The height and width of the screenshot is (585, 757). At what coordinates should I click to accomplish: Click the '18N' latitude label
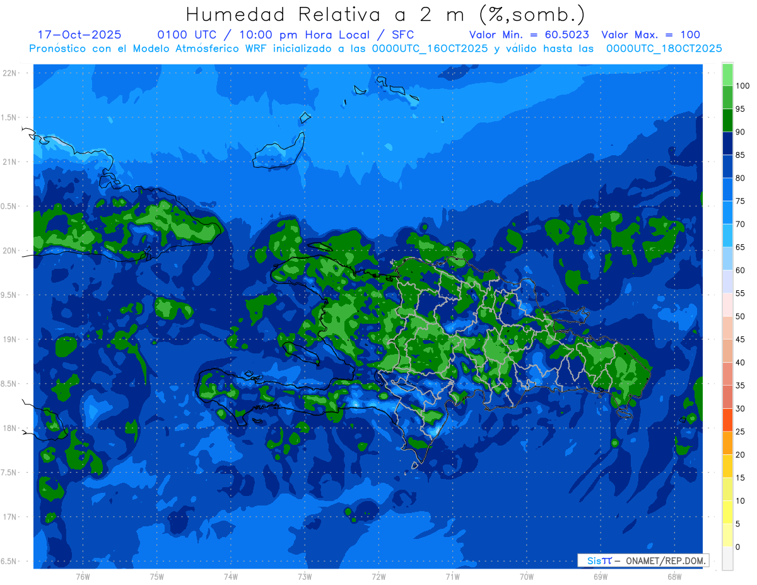(x=9, y=428)
